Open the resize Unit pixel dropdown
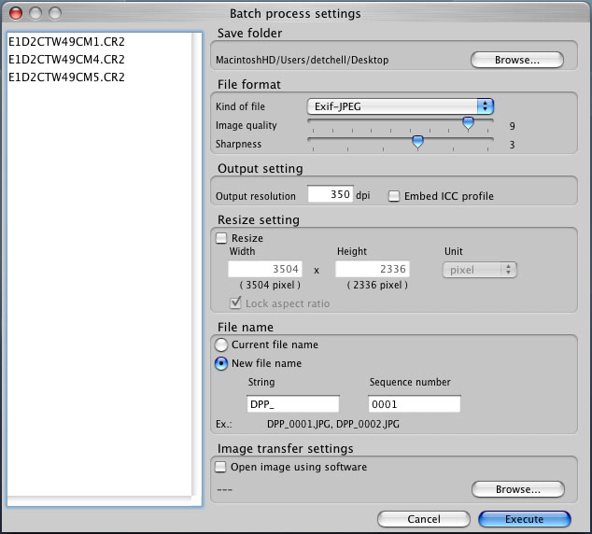Viewport: 592px width, 534px height. pos(479,270)
